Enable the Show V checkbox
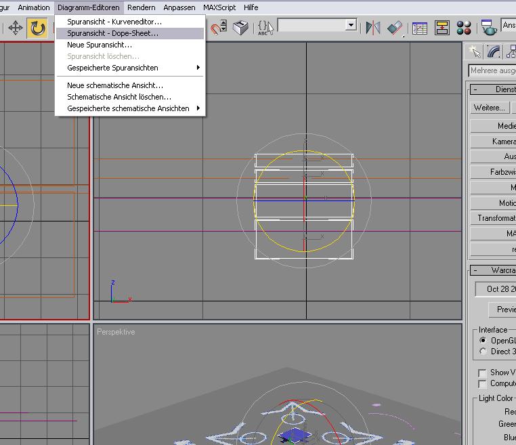 coord(482,373)
